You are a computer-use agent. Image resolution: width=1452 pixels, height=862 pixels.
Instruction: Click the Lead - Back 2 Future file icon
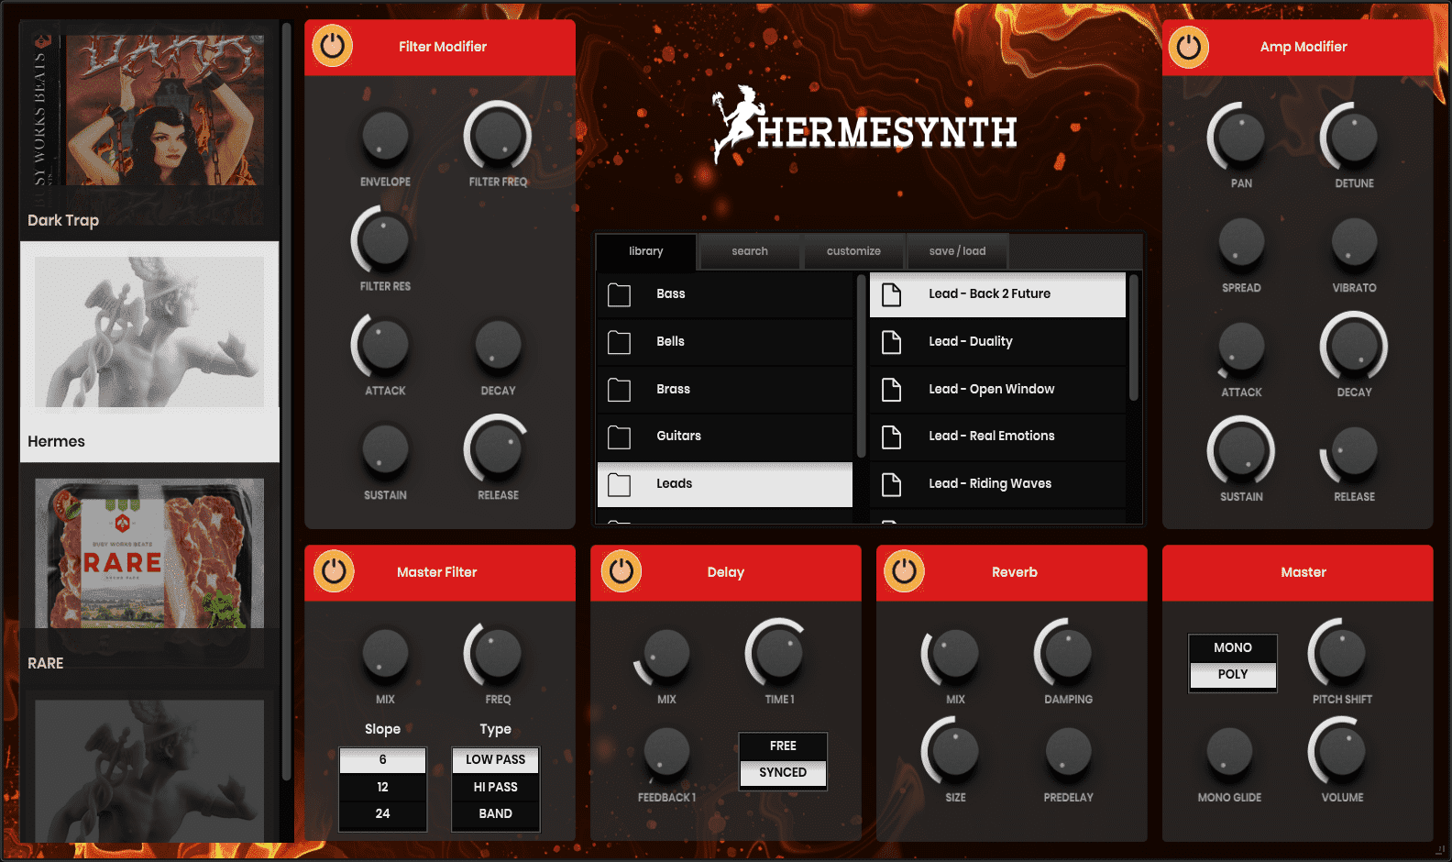891,294
